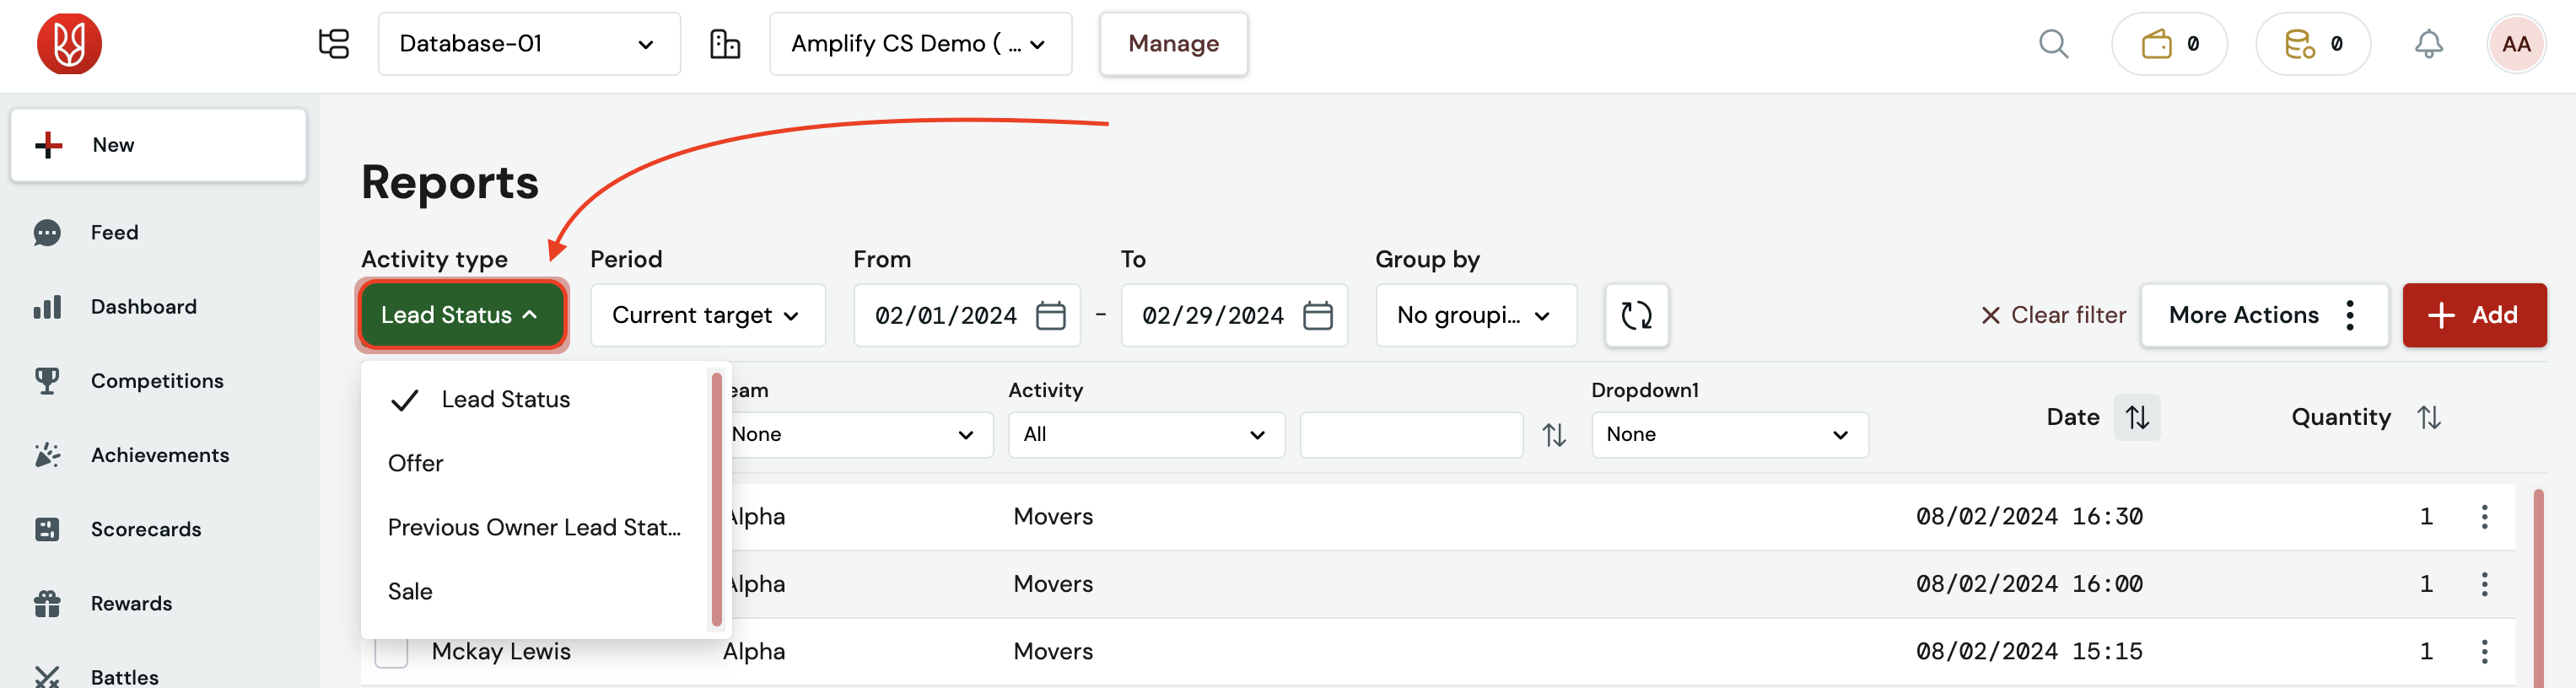Click the coins balance icon

click(2299, 44)
